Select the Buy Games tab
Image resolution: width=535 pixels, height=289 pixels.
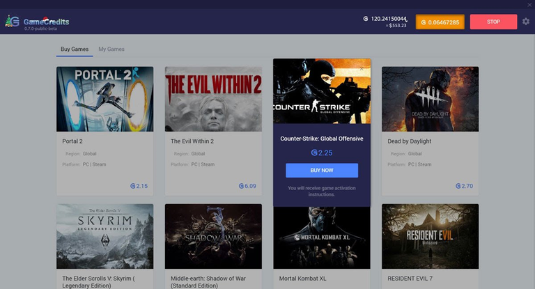[75, 49]
